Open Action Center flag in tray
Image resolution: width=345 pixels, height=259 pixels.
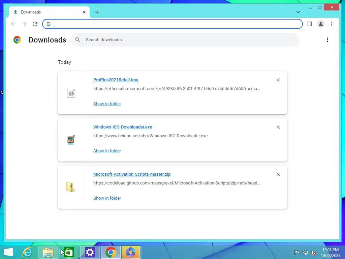tap(297, 252)
